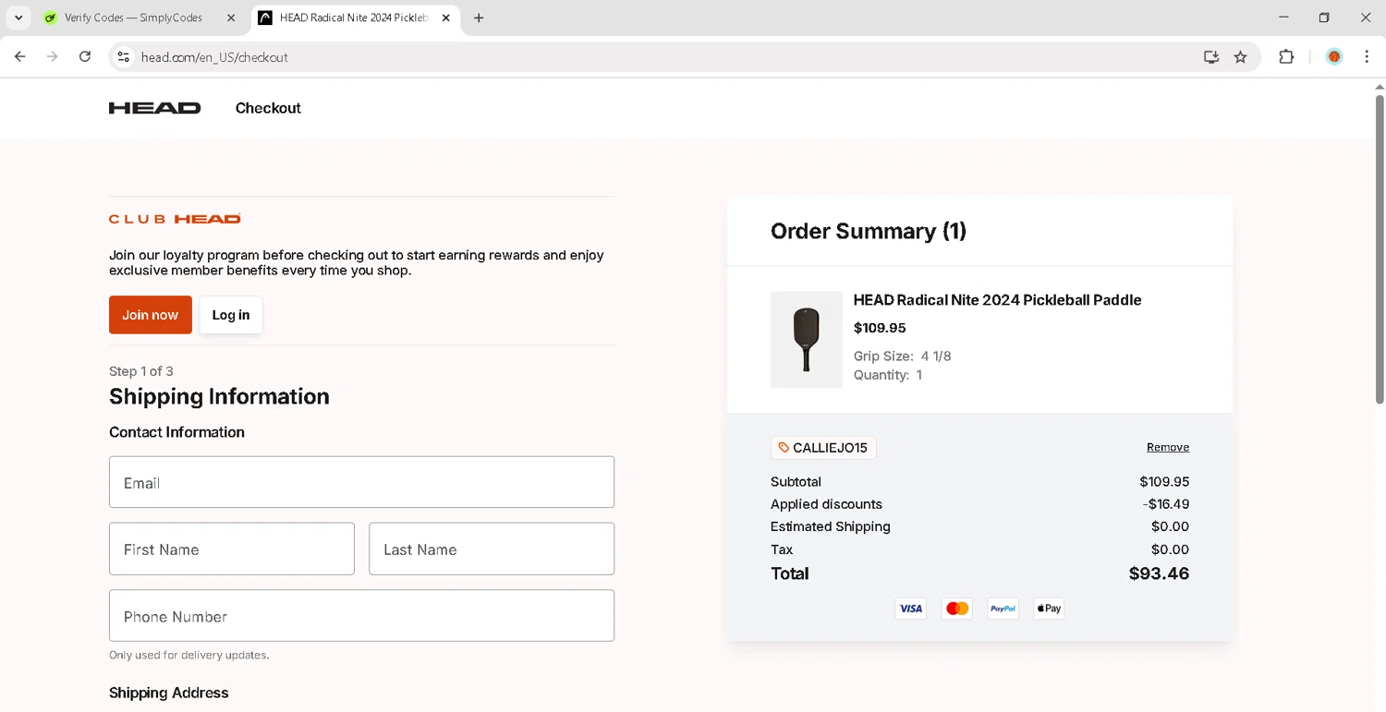1386x712 pixels.
Task: Click the Apple Pay payment icon
Action: 1049,608
